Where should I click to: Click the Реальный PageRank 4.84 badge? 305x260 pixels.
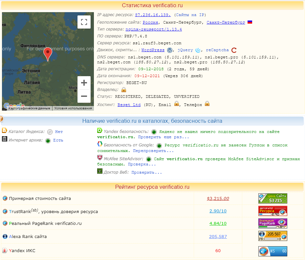pos(273,224)
